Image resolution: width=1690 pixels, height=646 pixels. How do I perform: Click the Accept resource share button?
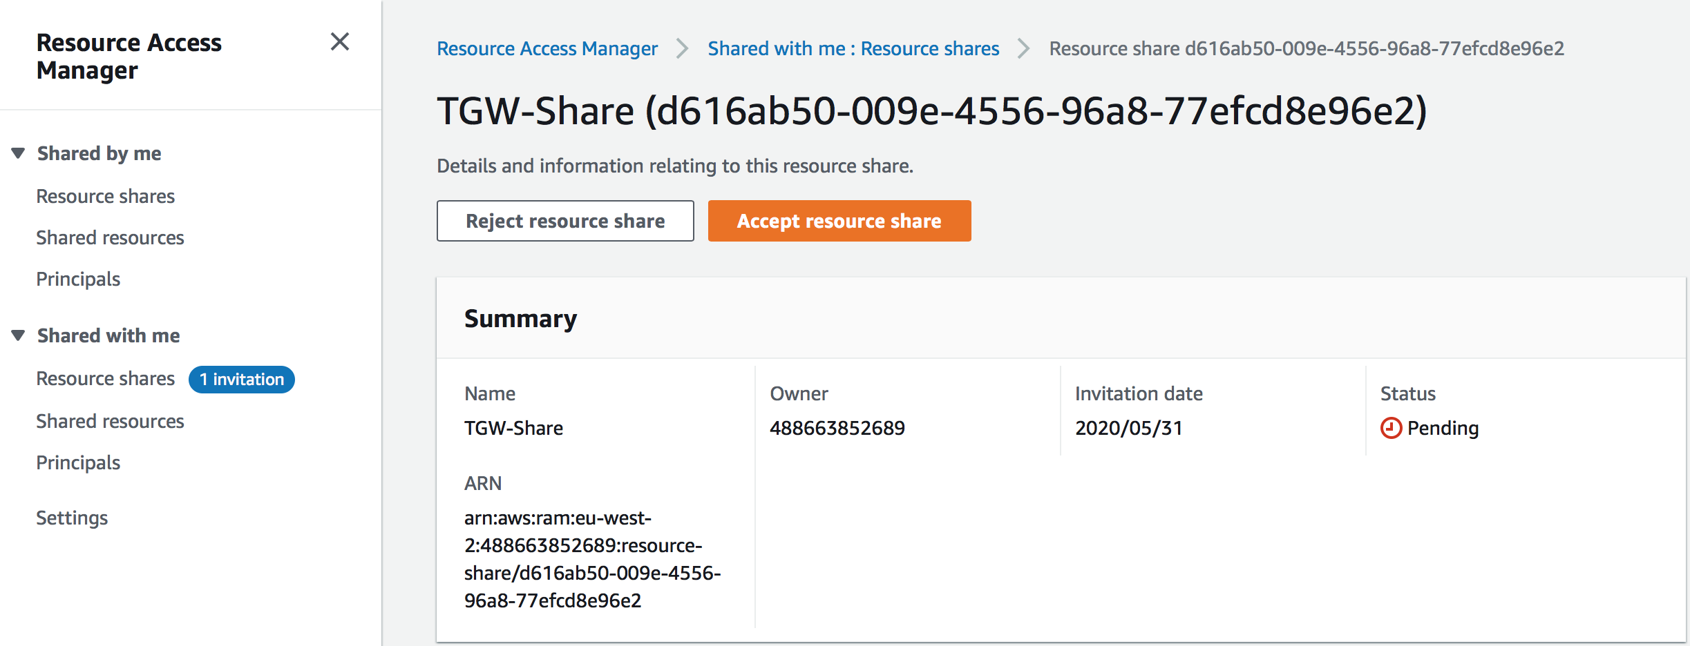click(839, 221)
